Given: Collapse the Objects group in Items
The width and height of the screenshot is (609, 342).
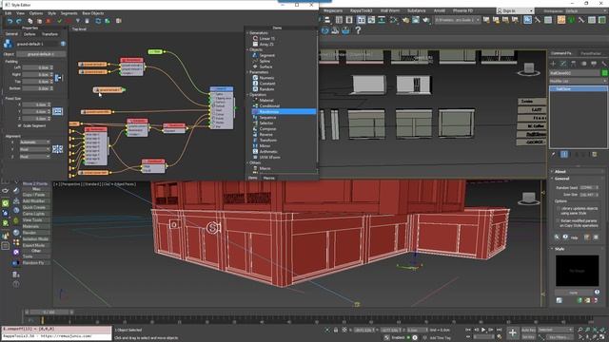Looking at the screenshot, I should click(x=247, y=50).
